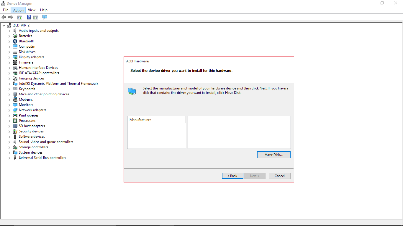403x226 pixels.
Task: Click the Have Disk... button
Action: [x=273, y=155]
